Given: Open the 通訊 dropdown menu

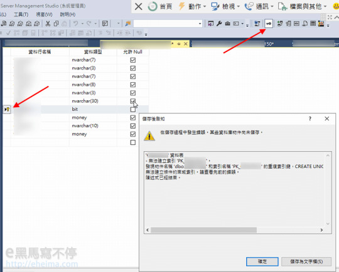Looking at the screenshot, I should (259, 6).
